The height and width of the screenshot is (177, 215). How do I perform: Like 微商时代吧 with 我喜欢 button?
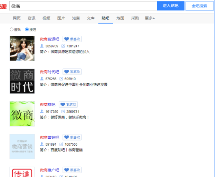[72, 72]
